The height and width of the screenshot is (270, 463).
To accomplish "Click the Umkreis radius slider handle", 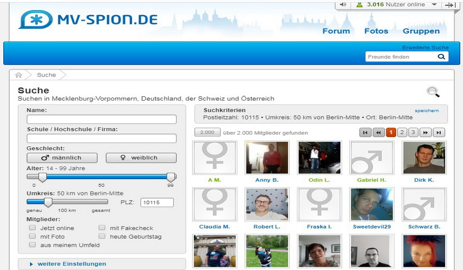I will (48, 202).
